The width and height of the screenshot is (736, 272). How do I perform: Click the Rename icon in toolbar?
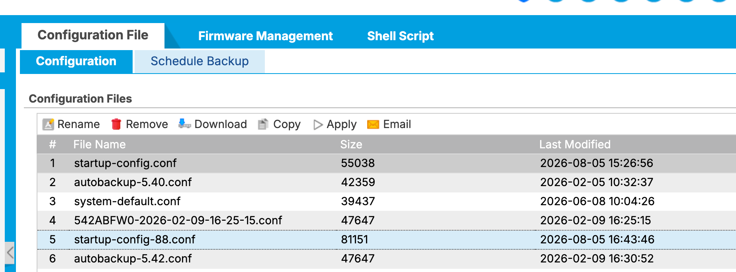point(48,124)
